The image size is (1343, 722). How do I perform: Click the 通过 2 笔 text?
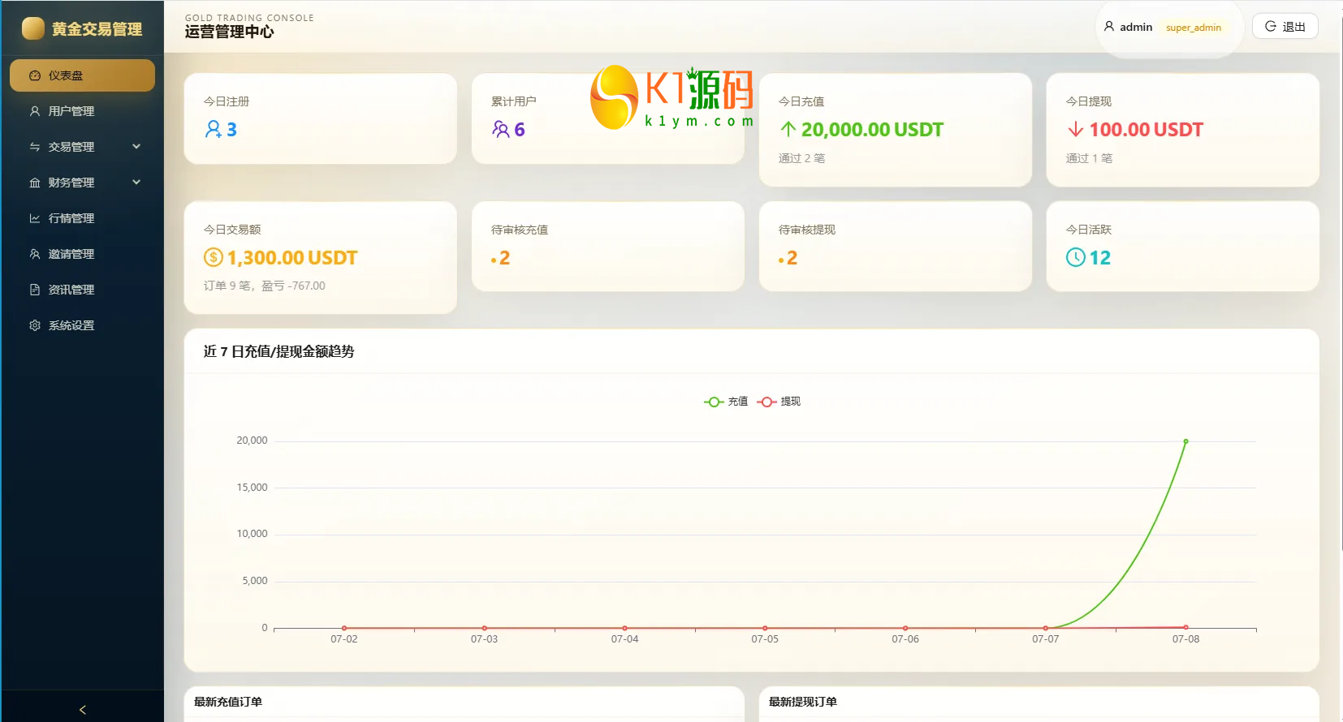801,158
